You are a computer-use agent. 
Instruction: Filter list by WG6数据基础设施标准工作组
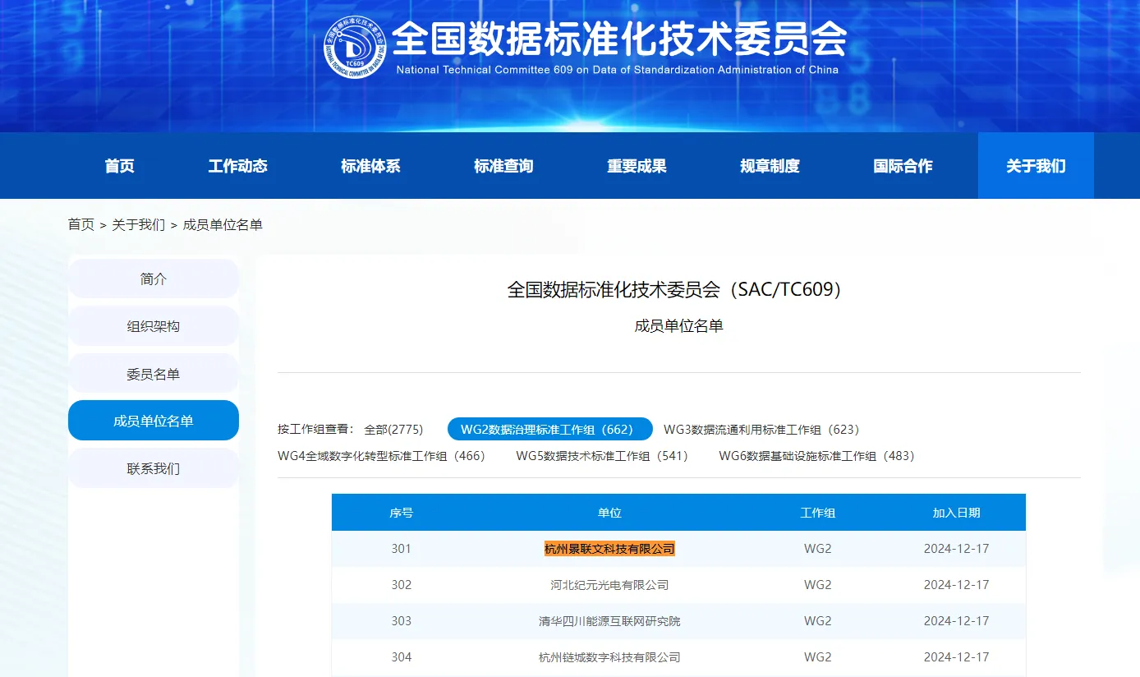[x=816, y=456]
